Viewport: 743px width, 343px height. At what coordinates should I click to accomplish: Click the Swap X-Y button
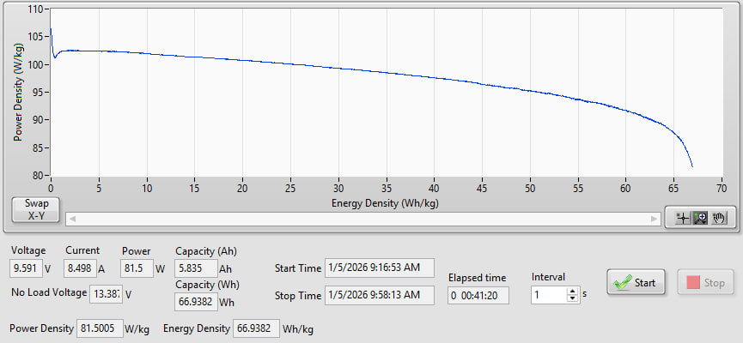35,210
